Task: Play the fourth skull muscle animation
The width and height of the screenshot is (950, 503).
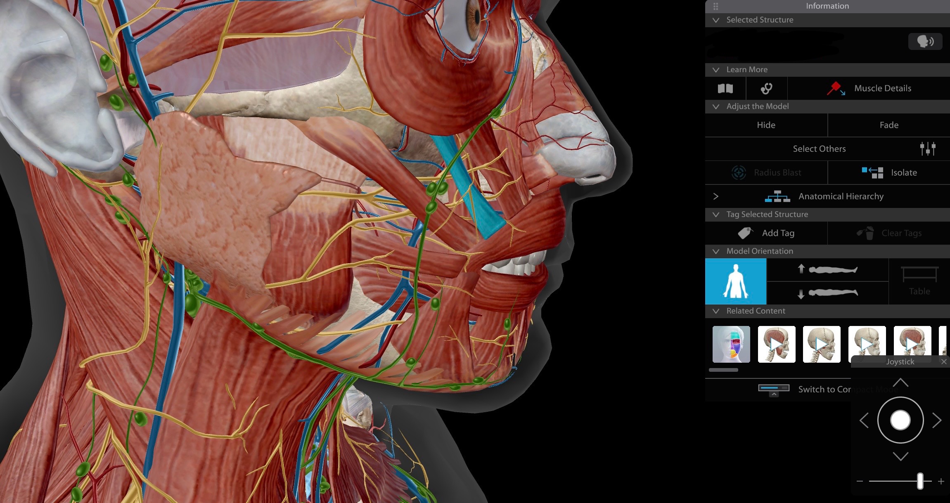Action: click(912, 344)
